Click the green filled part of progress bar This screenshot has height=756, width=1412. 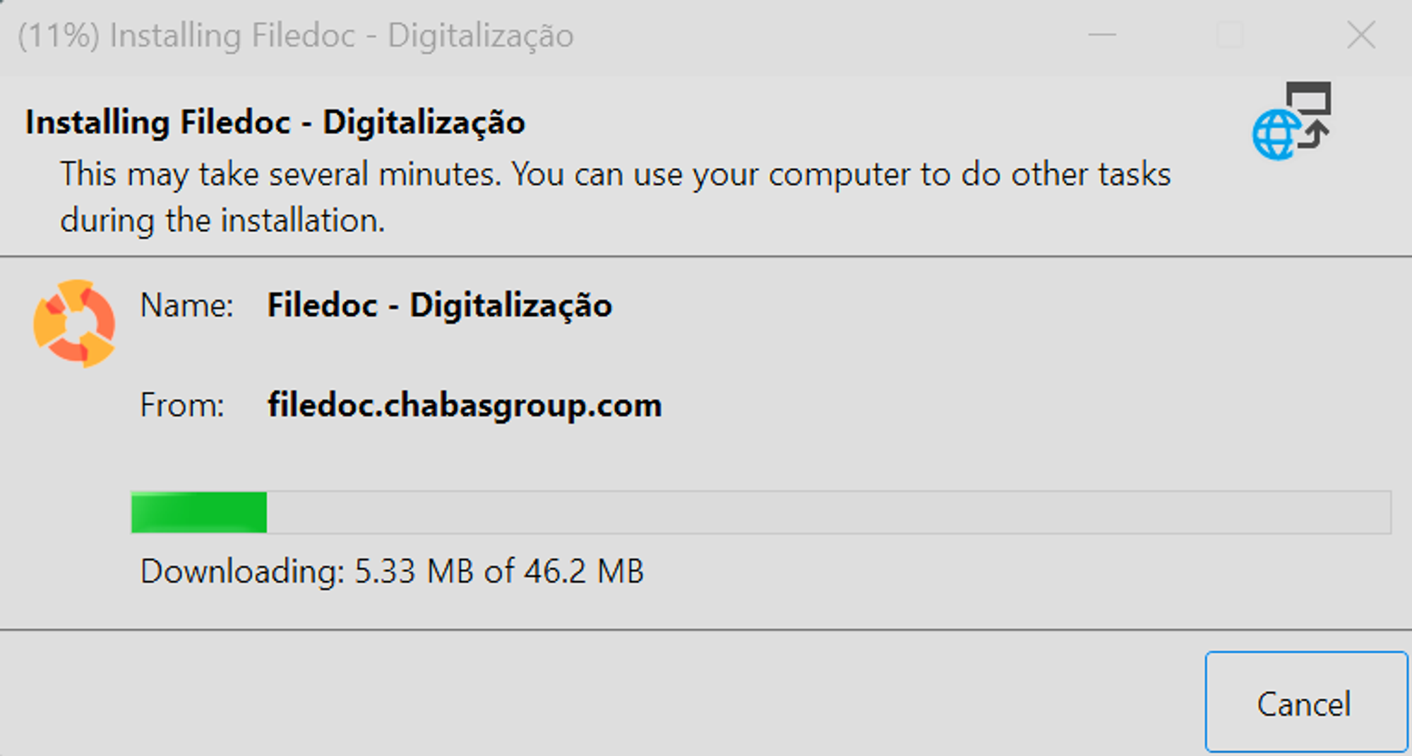click(199, 512)
